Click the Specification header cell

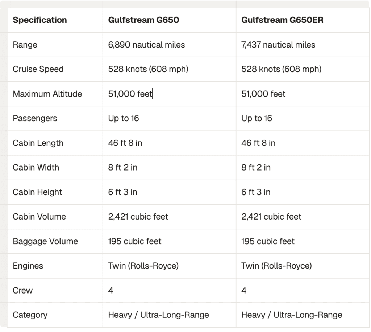[55, 20]
